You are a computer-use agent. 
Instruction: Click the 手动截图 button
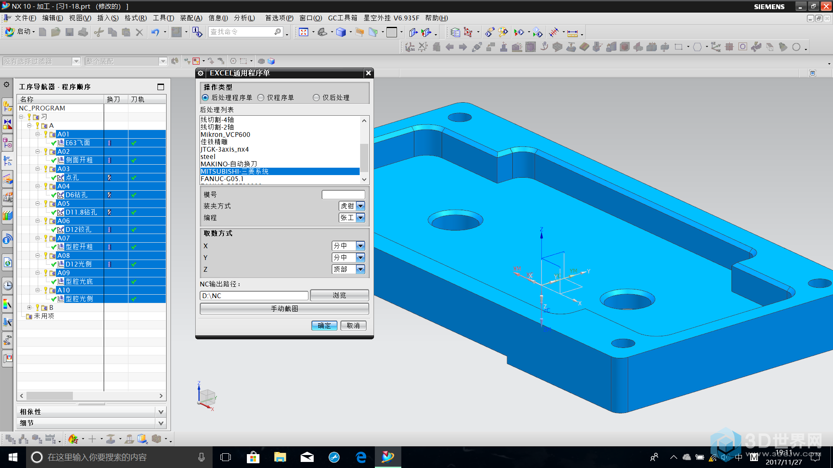click(284, 309)
